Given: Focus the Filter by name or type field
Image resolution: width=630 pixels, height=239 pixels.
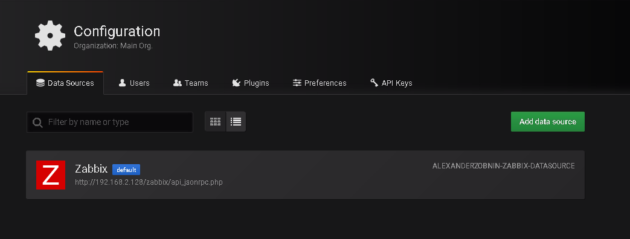Looking at the screenshot, I should click(x=110, y=122).
